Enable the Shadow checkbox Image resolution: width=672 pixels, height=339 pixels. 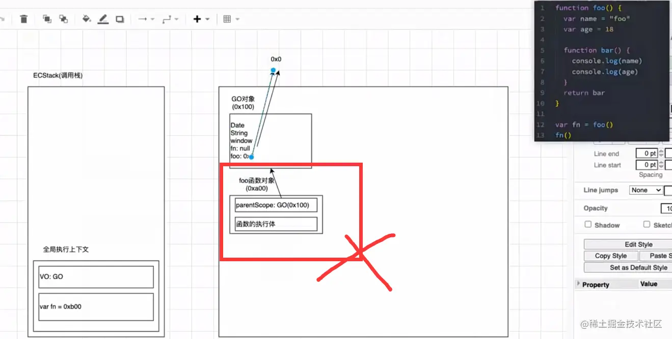pyautogui.click(x=588, y=224)
